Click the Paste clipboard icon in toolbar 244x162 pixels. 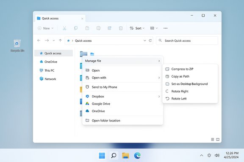pyautogui.click(x=87, y=28)
